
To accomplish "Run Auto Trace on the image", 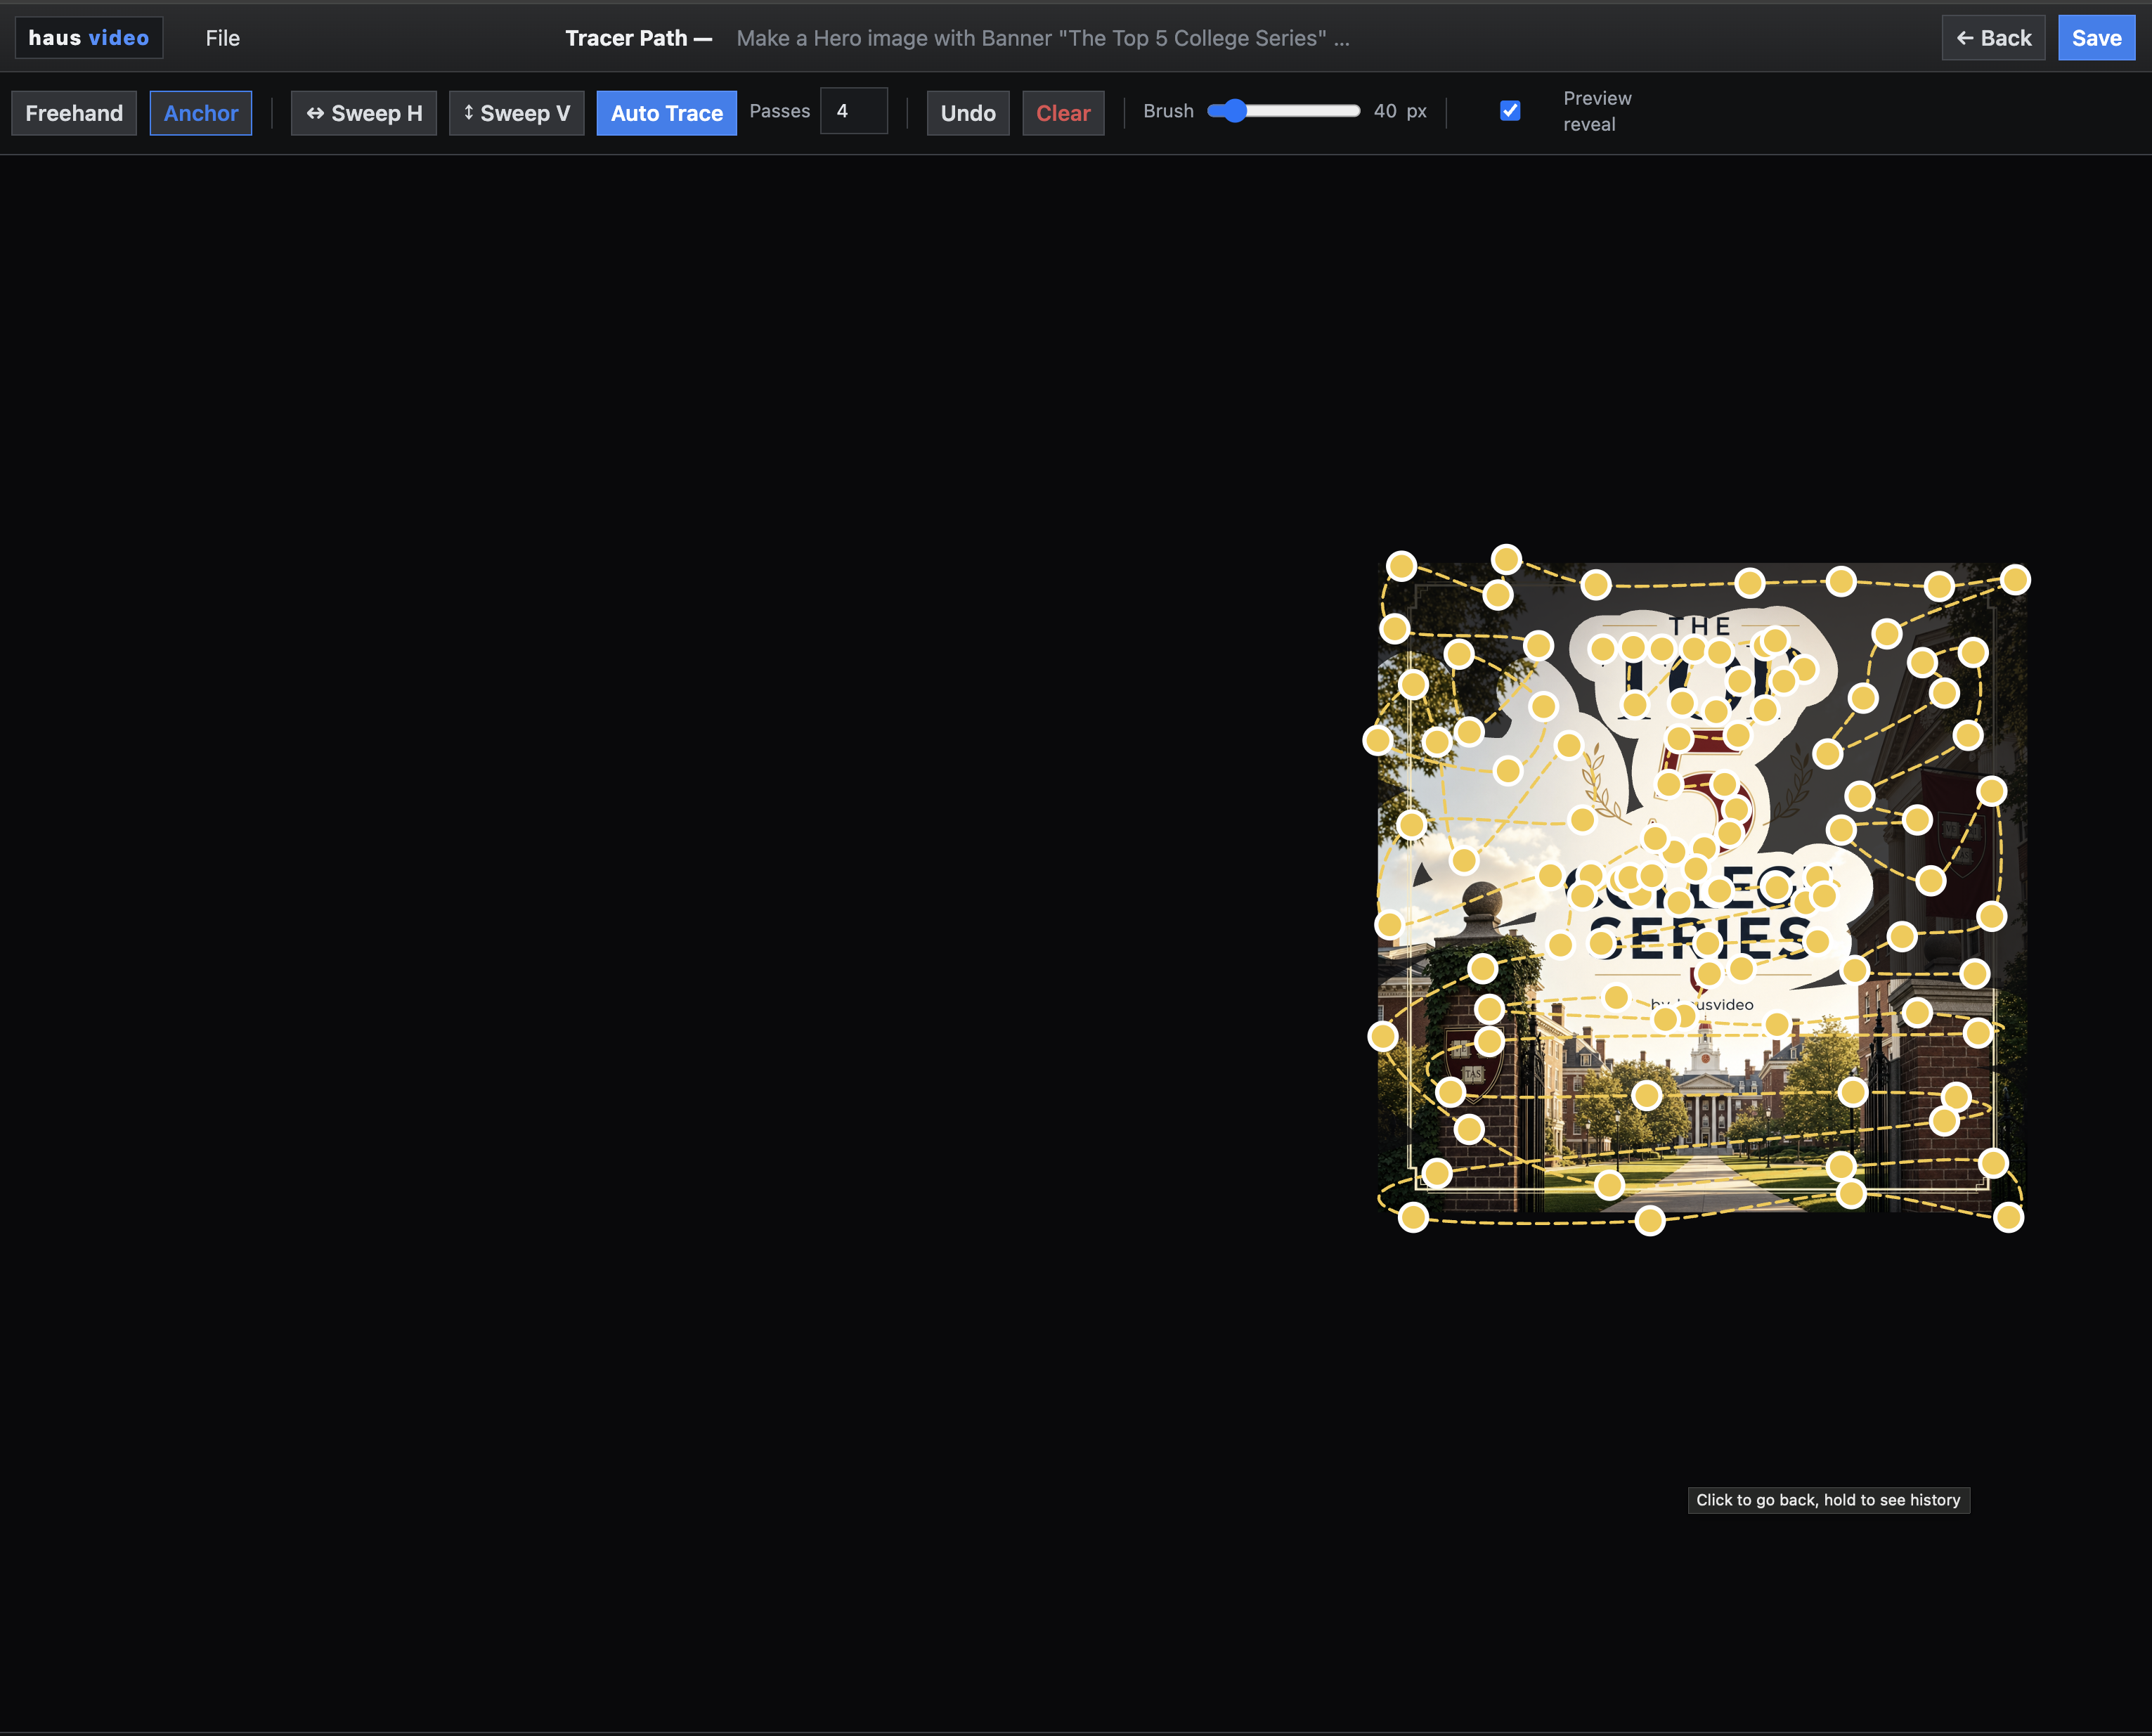I will [667, 113].
